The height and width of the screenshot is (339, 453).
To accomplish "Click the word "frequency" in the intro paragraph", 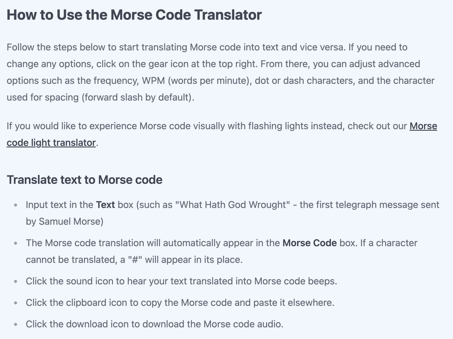I will click(x=116, y=81).
